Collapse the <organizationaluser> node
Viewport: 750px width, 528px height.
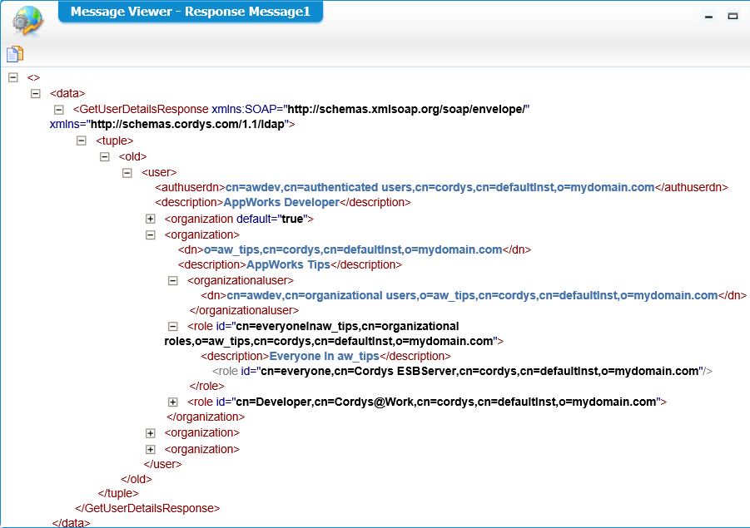tap(173, 280)
